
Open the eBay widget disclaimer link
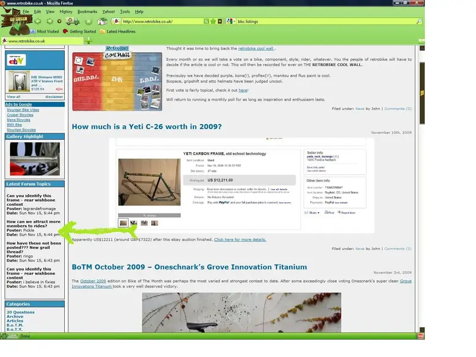tap(54, 97)
